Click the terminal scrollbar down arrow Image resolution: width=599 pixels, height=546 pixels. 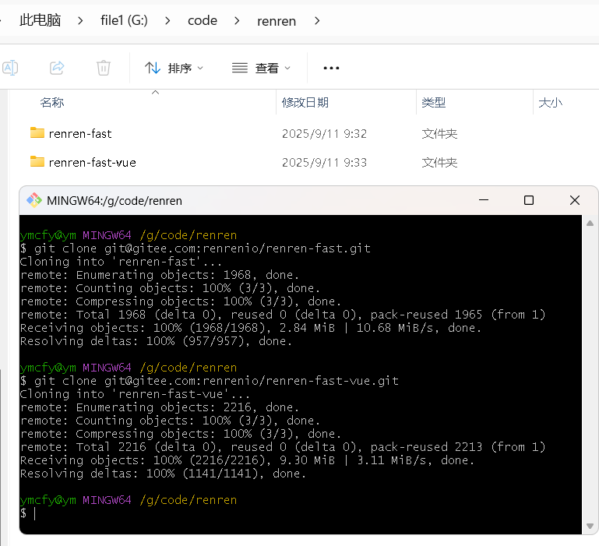click(x=590, y=526)
